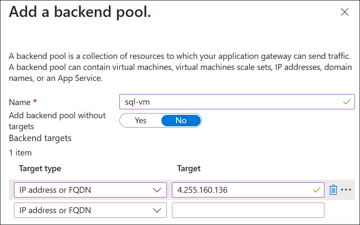The width and height of the screenshot is (360, 225).
Task: Click the green checkmark in the Name field
Action: point(347,102)
